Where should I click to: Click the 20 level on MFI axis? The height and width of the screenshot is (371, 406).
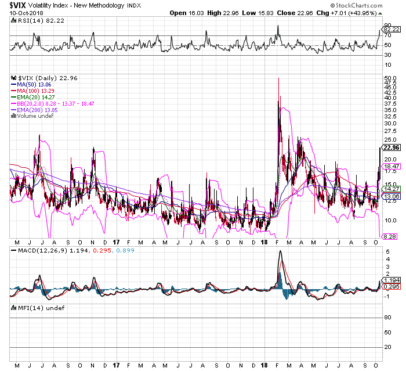click(x=387, y=347)
